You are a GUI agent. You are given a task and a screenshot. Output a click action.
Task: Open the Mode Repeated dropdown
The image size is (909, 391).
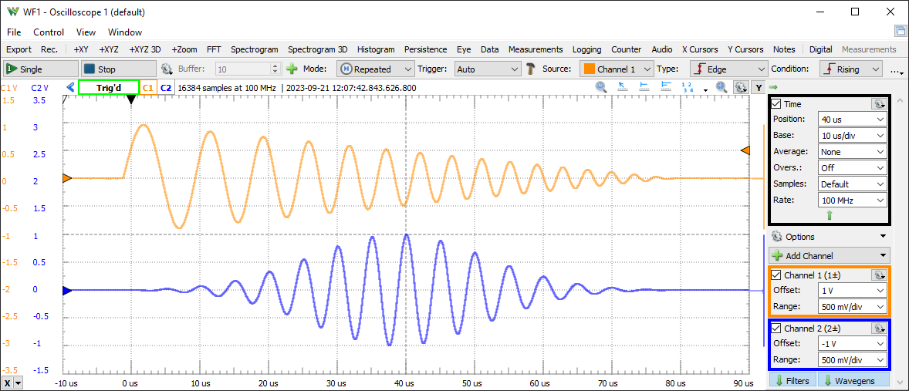click(376, 69)
